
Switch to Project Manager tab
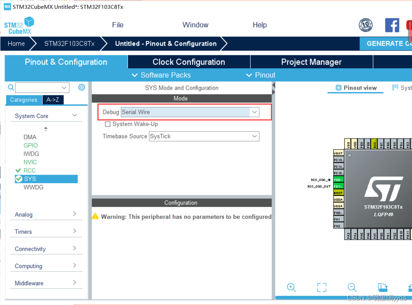pos(311,62)
